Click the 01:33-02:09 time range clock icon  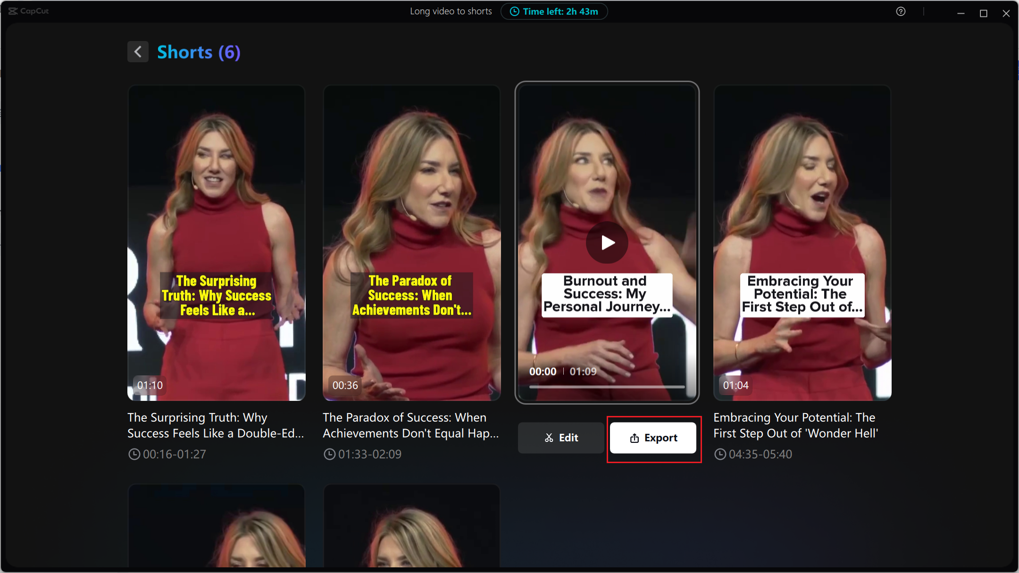[329, 454]
